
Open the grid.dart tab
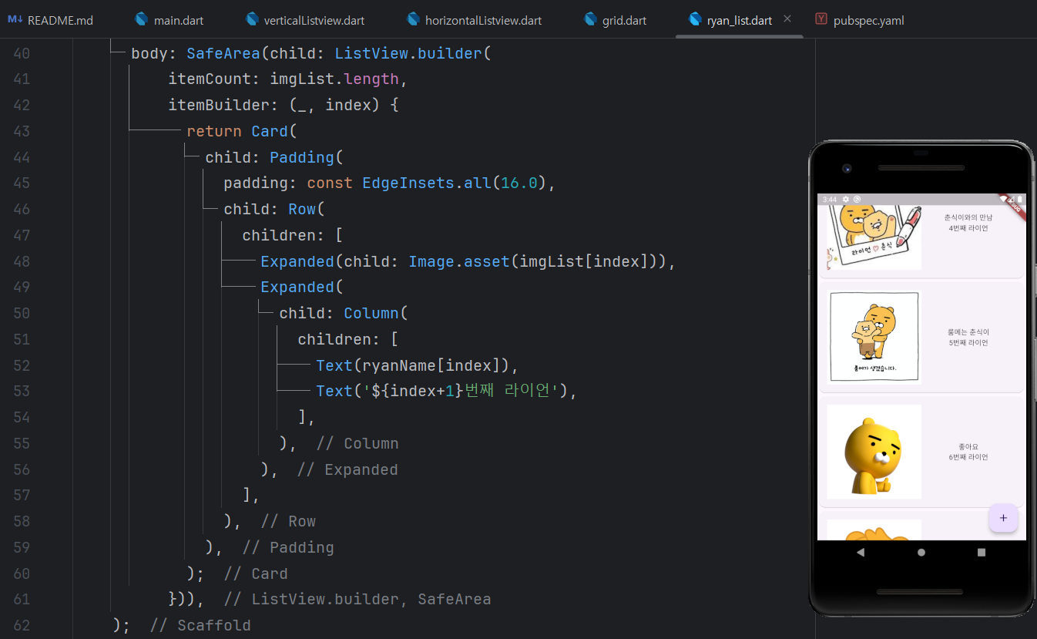pos(616,20)
